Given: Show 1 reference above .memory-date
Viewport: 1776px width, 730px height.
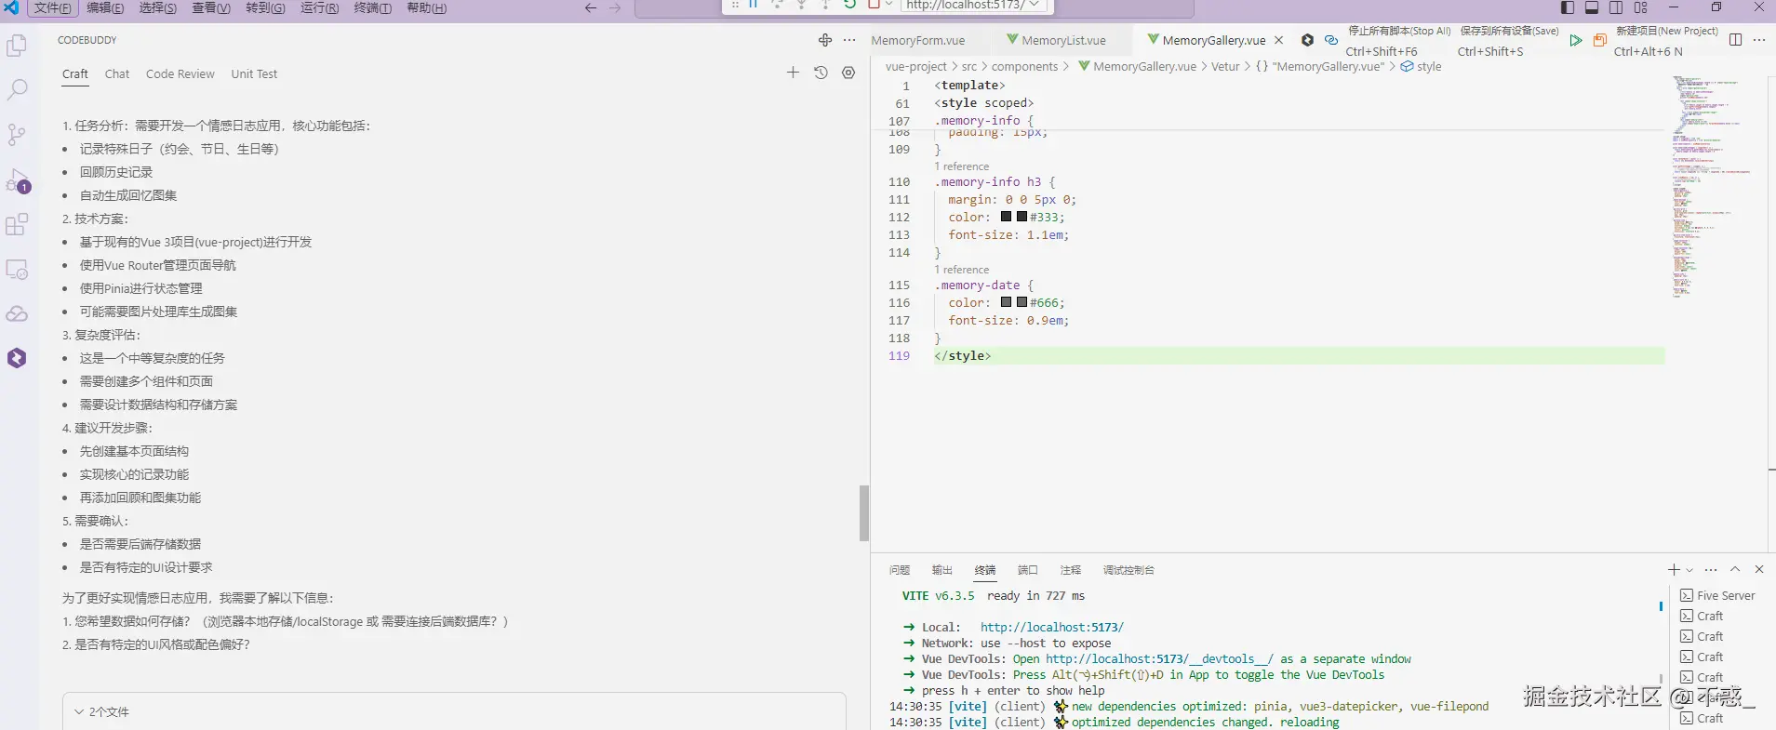Looking at the screenshot, I should pos(962,270).
